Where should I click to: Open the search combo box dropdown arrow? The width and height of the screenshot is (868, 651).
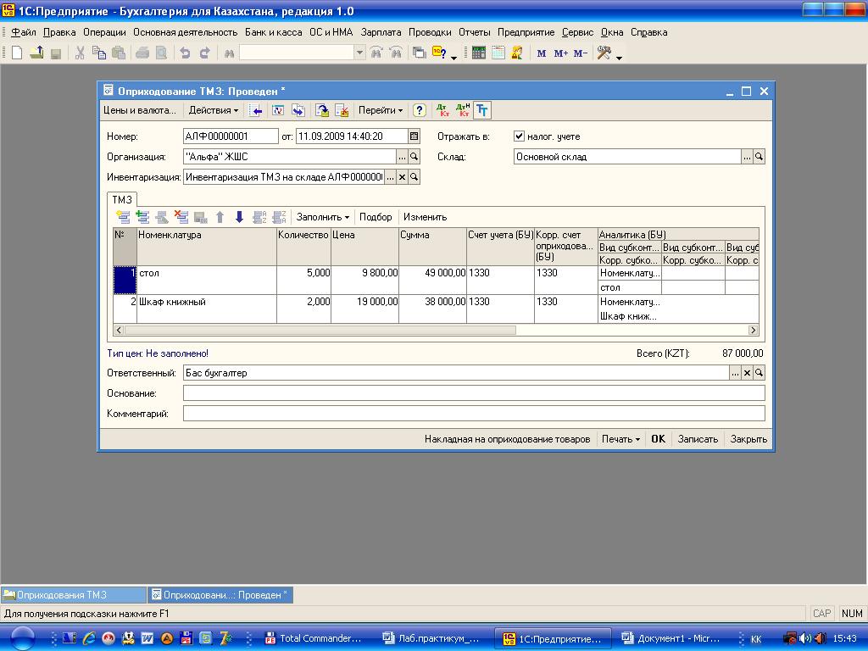tap(359, 53)
